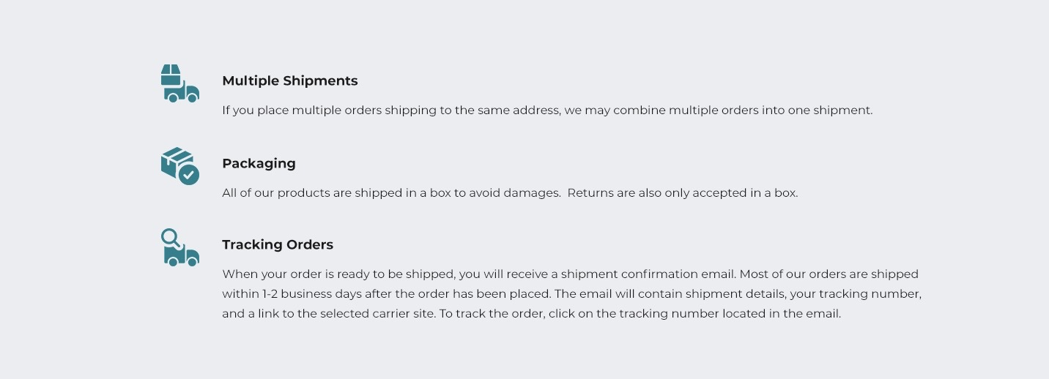The width and height of the screenshot is (1049, 379).
Task: Click the 'When your order is ready' line
Action: (x=570, y=274)
